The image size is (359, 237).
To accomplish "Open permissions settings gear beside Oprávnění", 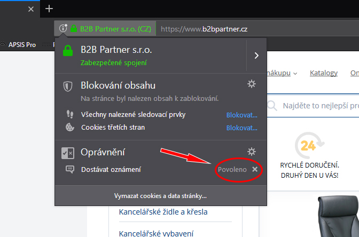I will tap(252, 152).
